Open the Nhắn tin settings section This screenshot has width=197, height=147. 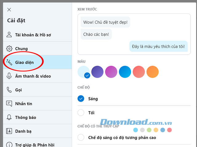coord(38,103)
